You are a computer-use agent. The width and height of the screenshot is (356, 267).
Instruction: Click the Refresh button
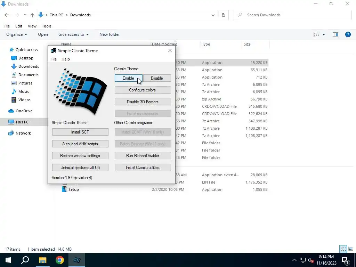point(224,15)
